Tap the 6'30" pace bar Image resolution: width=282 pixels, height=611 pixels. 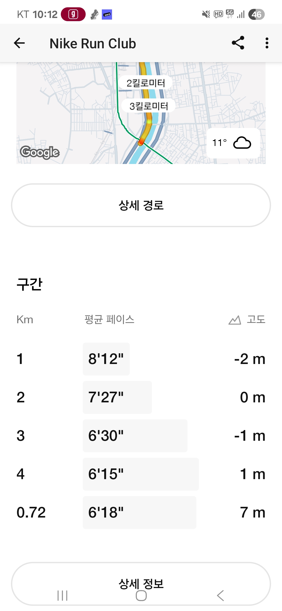135,436
